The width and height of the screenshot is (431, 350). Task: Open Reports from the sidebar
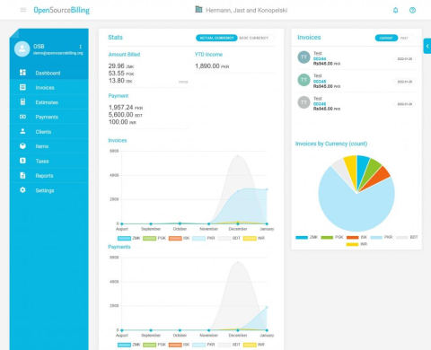[49, 175]
